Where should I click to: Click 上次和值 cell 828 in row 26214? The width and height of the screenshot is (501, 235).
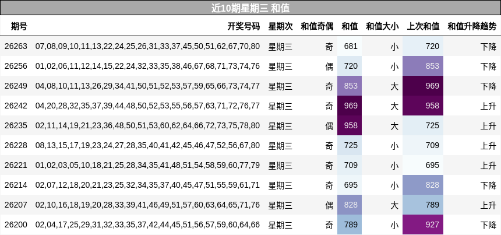(423, 185)
